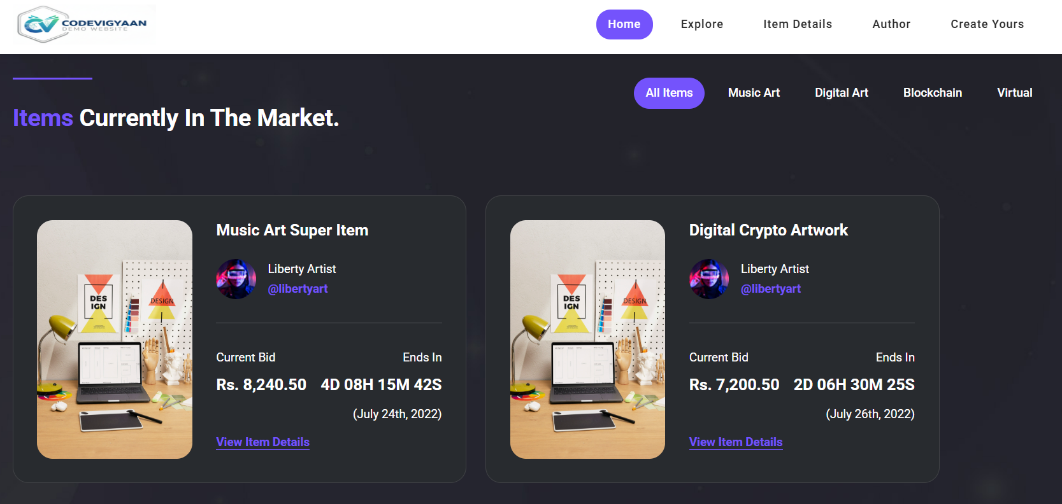Click author avatar on Music Art card
The height and width of the screenshot is (504, 1062).
[236, 279]
